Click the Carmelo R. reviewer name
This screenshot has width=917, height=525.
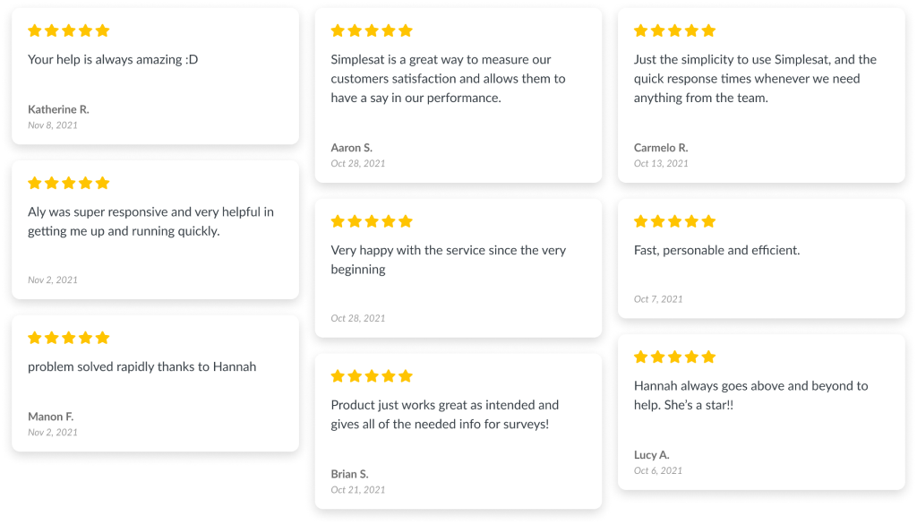[661, 148]
